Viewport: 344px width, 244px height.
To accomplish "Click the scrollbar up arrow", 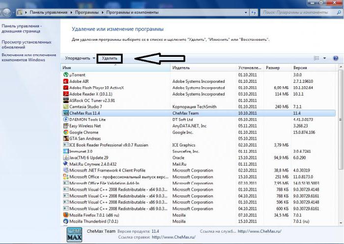I will pos(341,67).
